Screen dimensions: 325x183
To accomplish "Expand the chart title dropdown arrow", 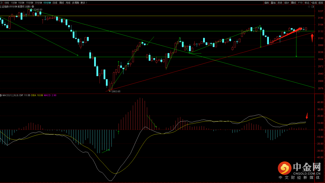I will (x=33, y=7).
